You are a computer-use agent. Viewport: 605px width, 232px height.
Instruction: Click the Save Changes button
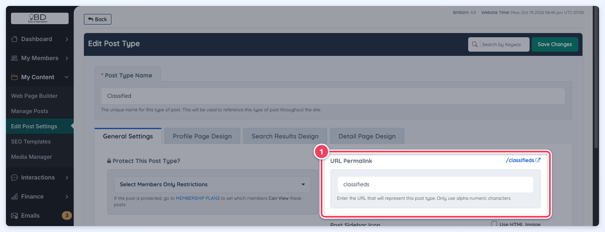click(555, 44)
